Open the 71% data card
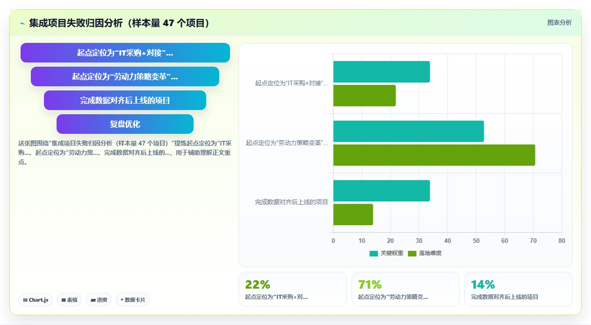591x325 pixels. [x=406, y=289]
